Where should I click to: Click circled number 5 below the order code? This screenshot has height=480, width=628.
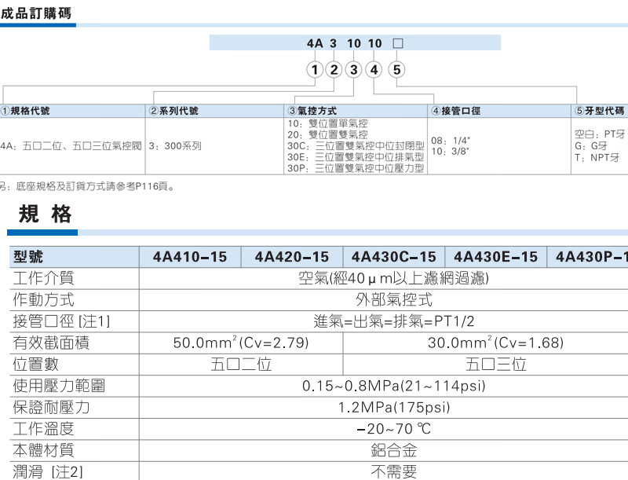coord(396,70)
